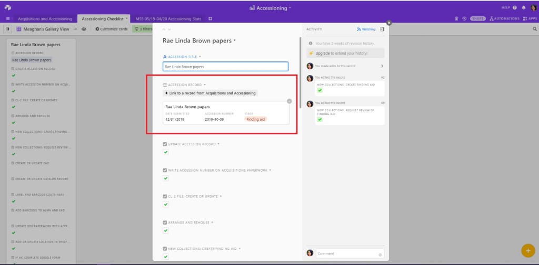Image resolution: width=539 pixels, height=265 pixels.
Task: Expand 'You made edits to this record' chevron
Action: click(x=382, y=66)
